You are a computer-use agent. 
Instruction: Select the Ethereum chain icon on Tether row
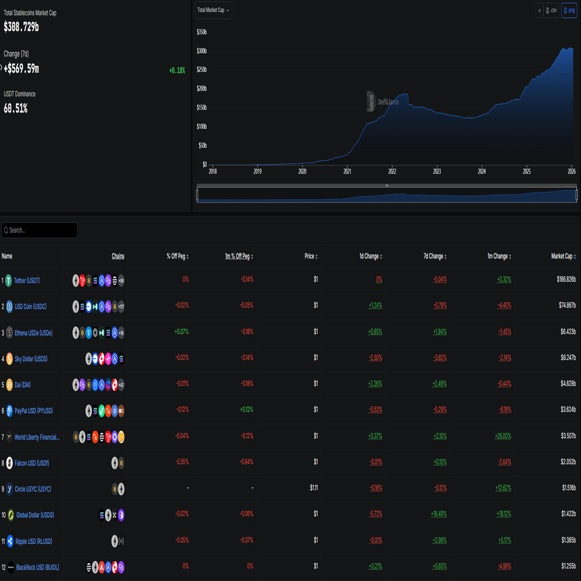(76, 280)
